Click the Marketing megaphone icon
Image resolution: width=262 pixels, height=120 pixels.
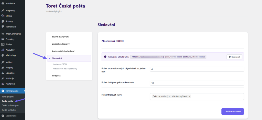[3, 55]
